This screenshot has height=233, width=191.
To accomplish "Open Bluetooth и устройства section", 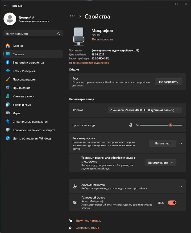I will click(28, 62).
